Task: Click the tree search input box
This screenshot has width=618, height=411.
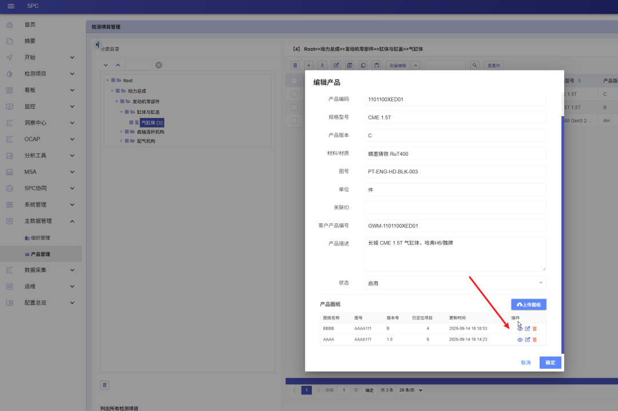Action: pos(138,65)
